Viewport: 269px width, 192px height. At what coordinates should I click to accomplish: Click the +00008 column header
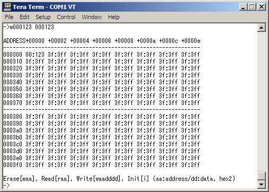point(124,41)
